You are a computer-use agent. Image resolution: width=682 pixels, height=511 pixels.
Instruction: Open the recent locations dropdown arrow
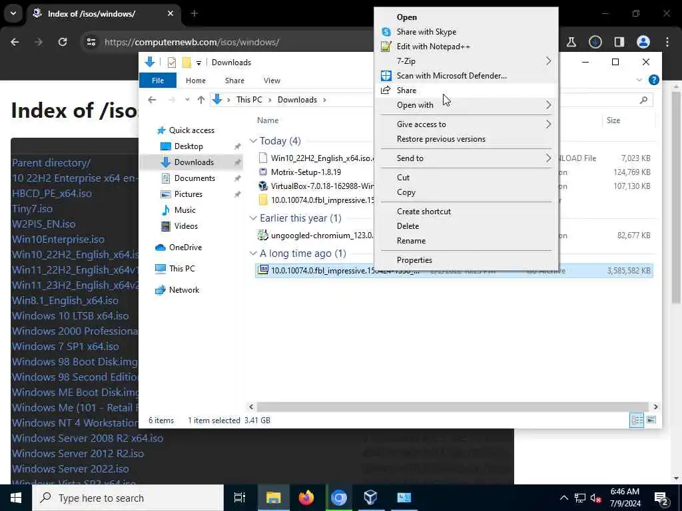click(x=187, y=100)
